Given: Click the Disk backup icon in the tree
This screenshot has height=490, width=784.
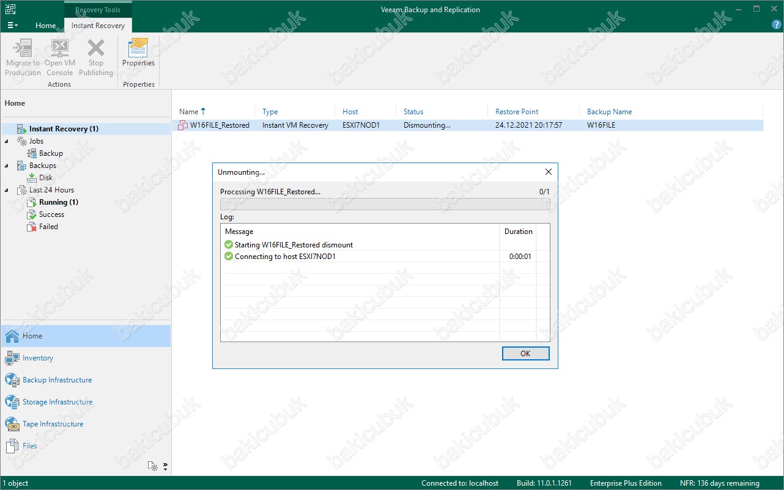Looking at the screenshot, I should pos(32,178).
